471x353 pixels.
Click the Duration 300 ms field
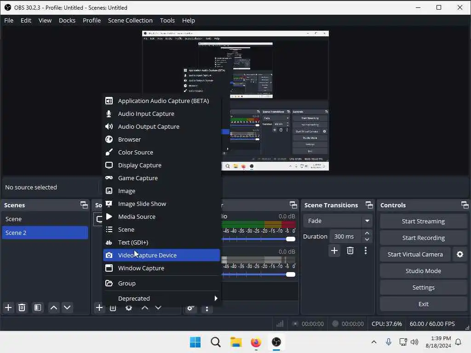click(345, 237)
